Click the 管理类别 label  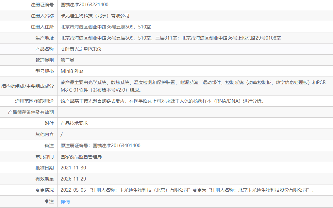click(x=44, y=60)
